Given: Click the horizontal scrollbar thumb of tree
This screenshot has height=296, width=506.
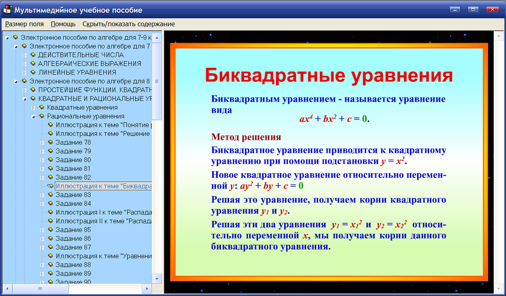Looking at the screenshot, I should tap(40, 289).
